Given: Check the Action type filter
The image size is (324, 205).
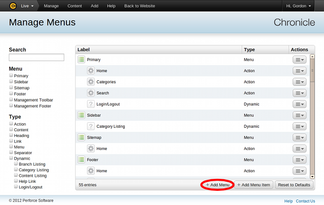Looking at the screenshot, I should coord(11,124).
